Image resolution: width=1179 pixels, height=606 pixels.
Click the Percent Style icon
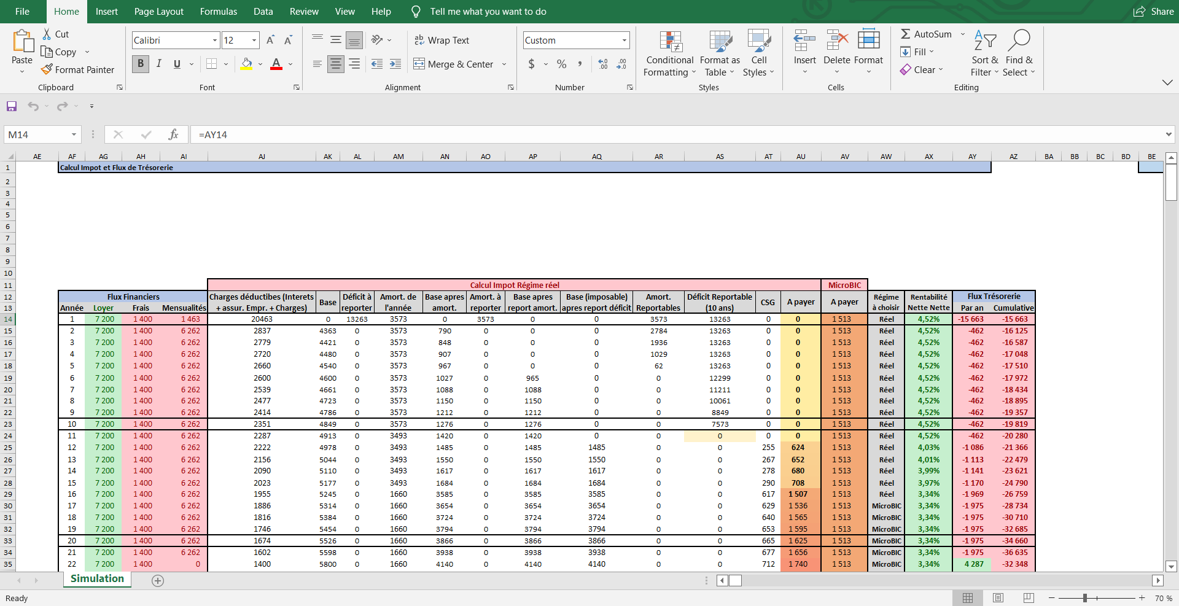pyautogui.click(x=561, y=64)
